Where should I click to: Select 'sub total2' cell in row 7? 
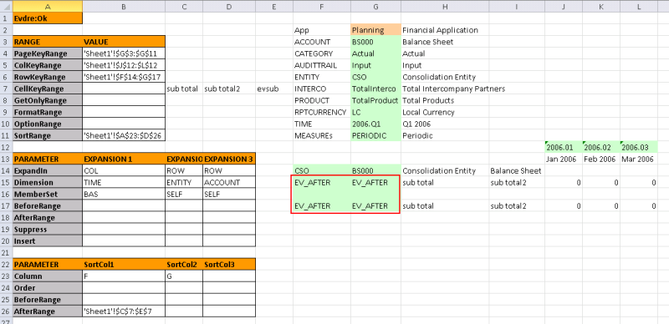pos(229,89)
